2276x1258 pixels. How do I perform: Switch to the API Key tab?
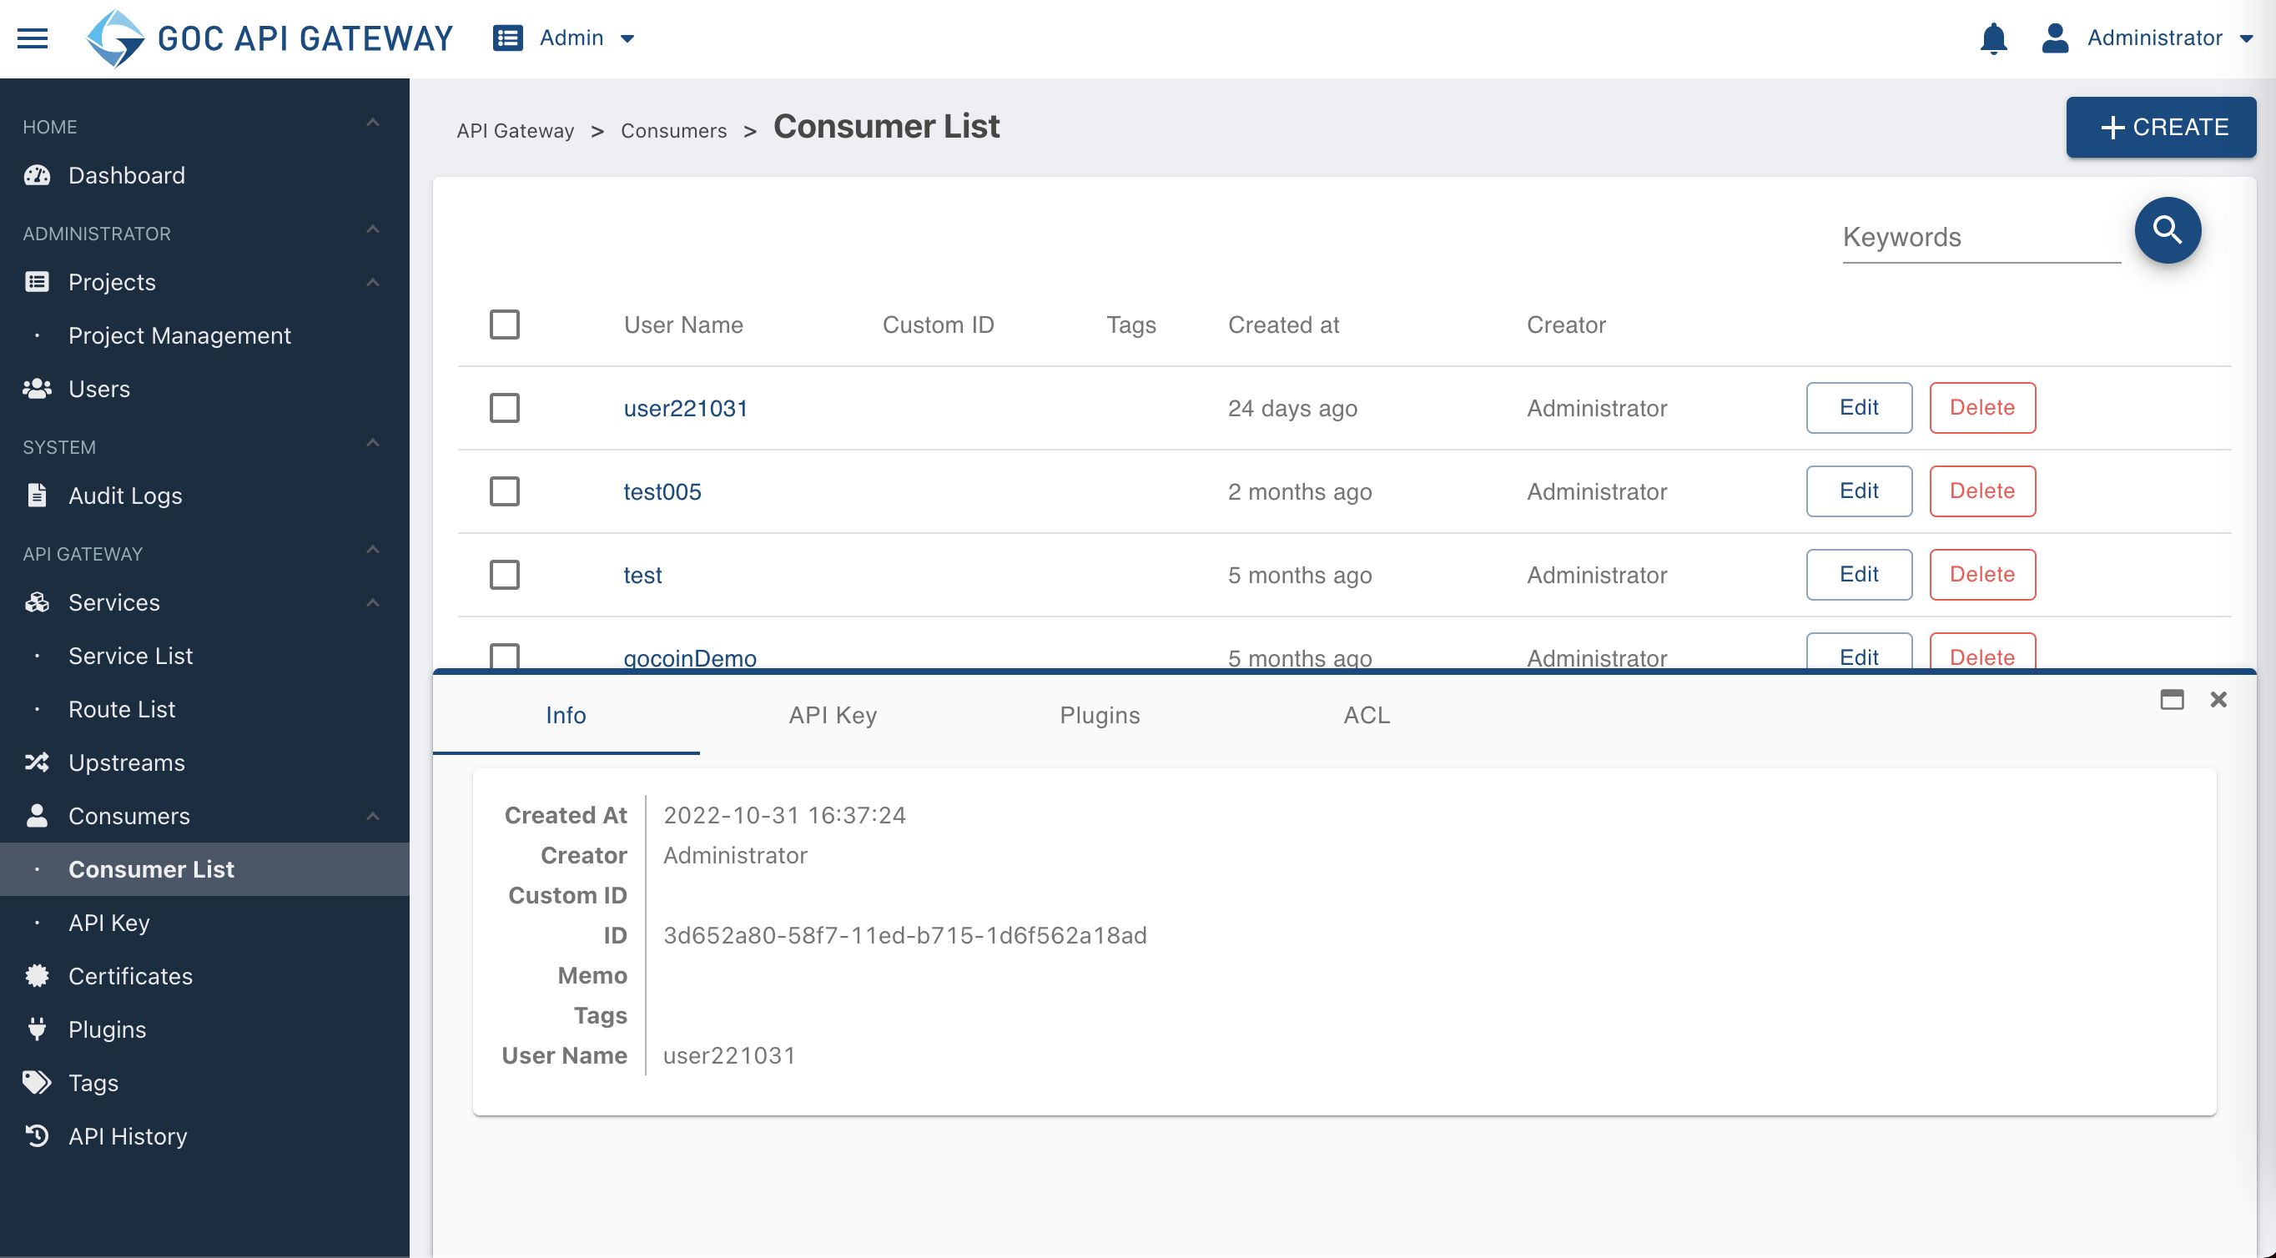[833, 715]
